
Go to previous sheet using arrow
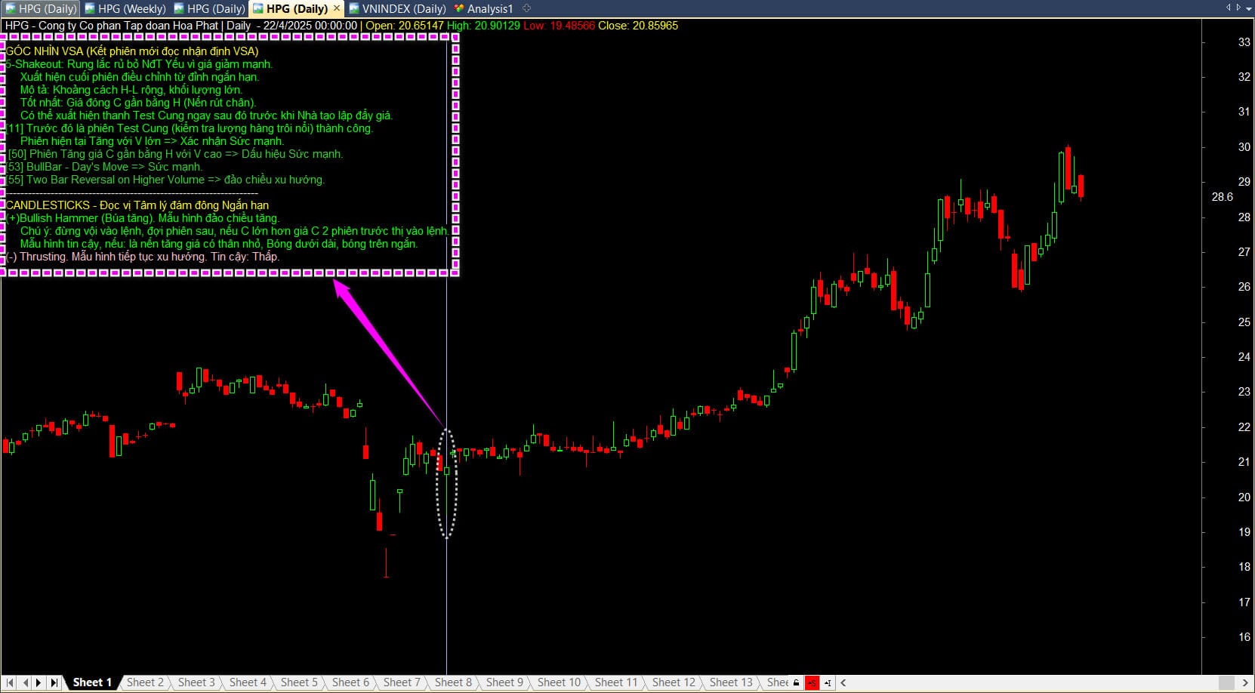click(25, 682)
